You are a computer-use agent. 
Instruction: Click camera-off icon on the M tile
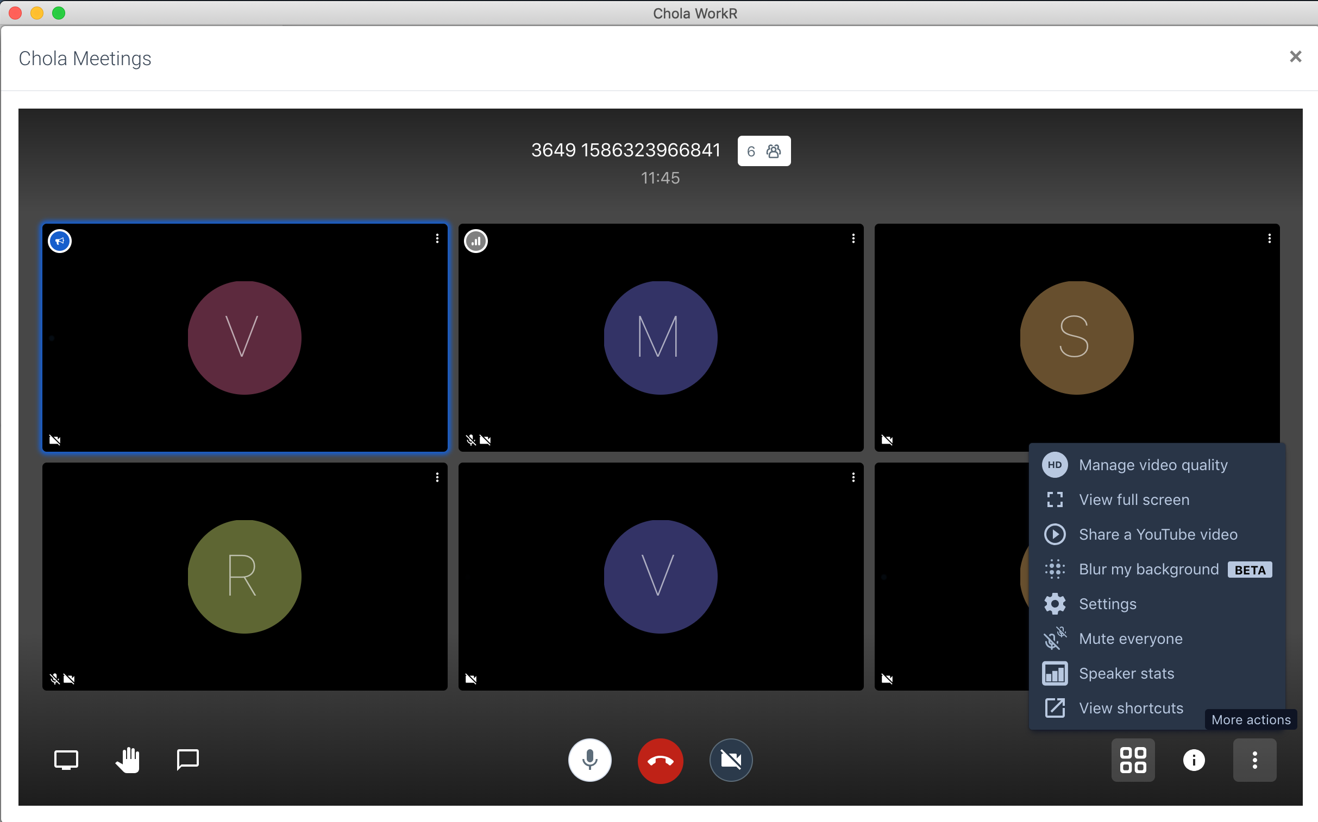point(485,440)
